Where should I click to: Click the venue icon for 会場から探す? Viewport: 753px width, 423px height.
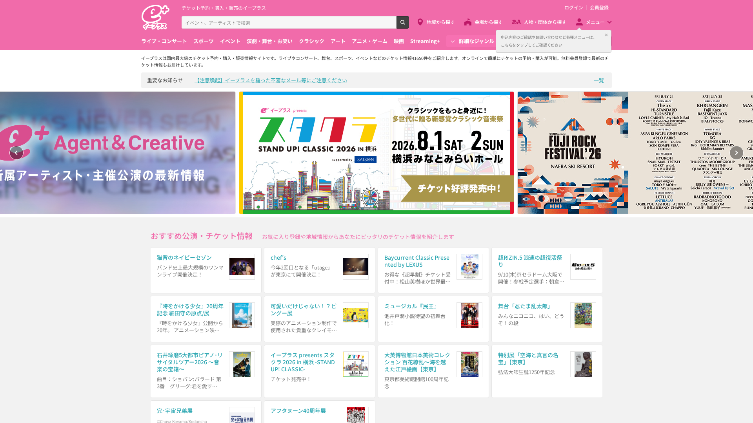468,22
